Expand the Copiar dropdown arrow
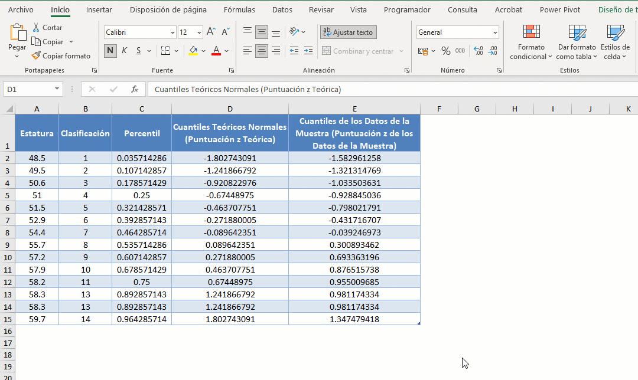This screenshot has height=380, width=638. coord(71,42)
